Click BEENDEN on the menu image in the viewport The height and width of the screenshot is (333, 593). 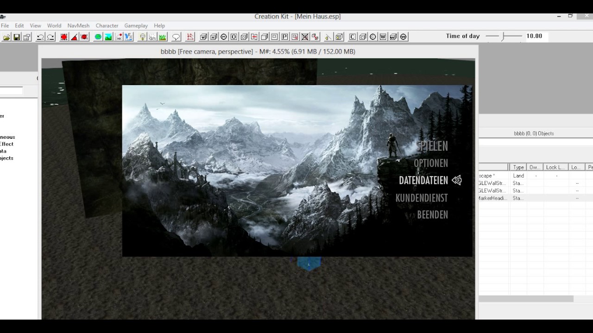pos(433,215)
